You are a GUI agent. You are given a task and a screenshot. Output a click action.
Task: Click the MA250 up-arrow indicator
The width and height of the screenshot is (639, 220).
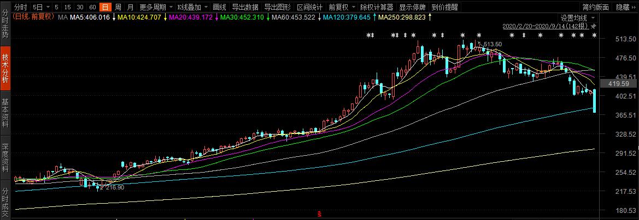(x=430, y=17)
